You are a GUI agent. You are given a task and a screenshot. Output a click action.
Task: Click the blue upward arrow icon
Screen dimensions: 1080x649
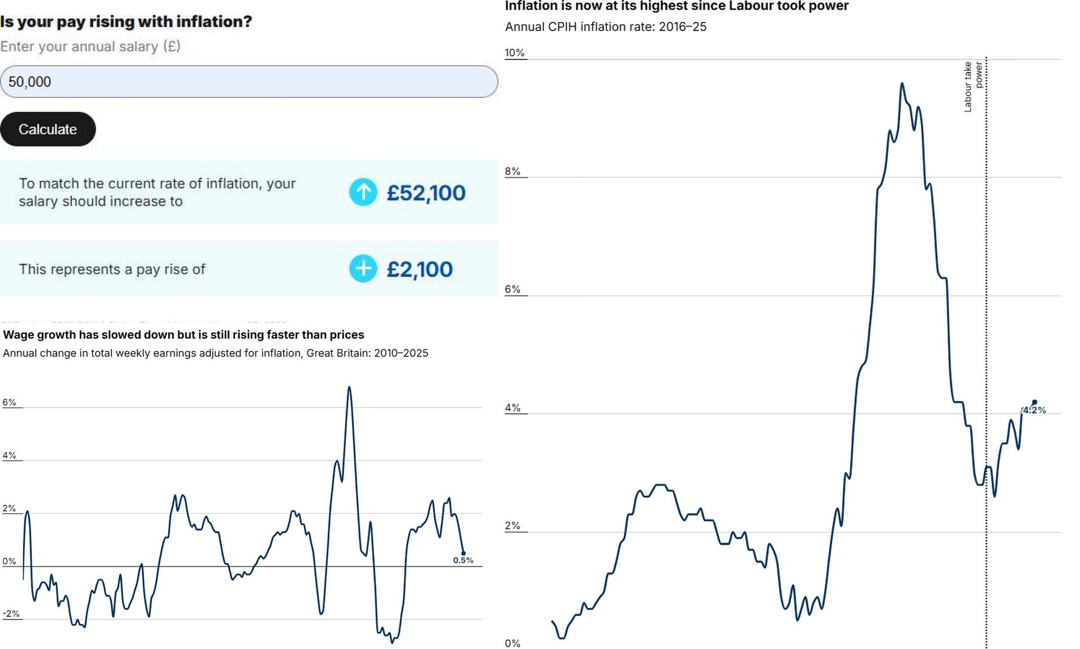point(363,192)
